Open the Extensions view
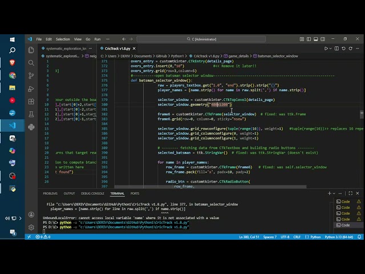365x274 pixels. (31, 102)
